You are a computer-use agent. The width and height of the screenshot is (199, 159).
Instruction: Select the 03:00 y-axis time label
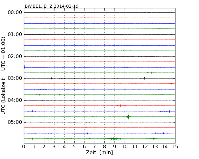point(15,78)
